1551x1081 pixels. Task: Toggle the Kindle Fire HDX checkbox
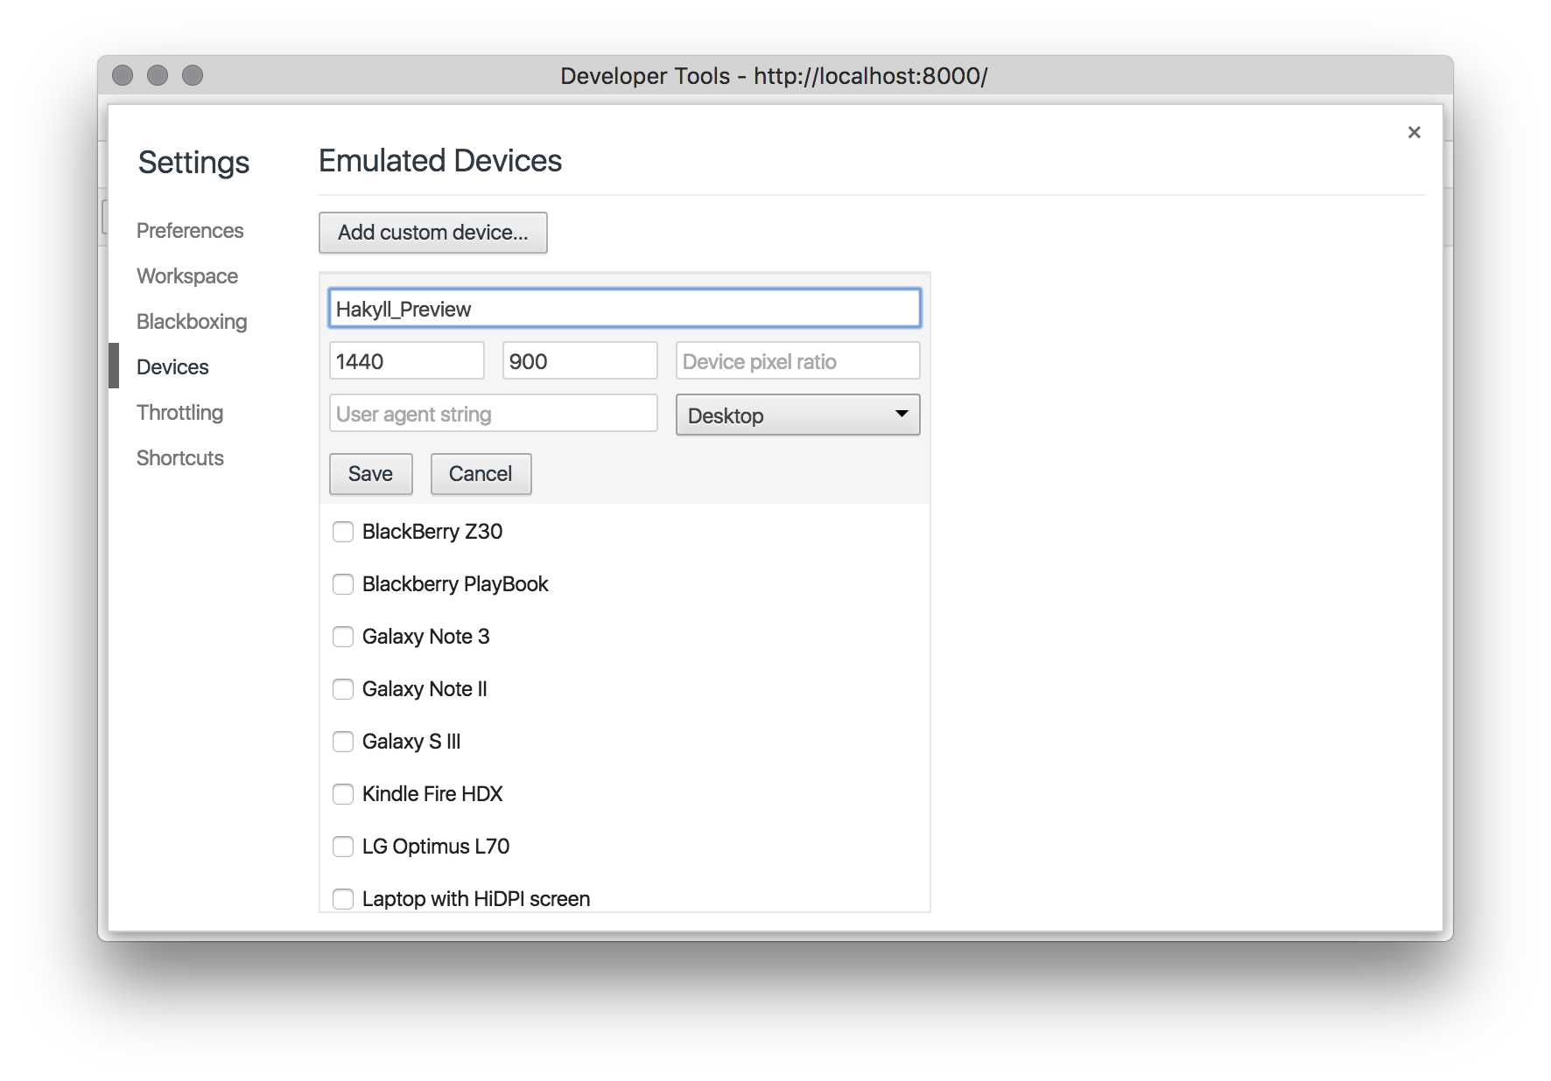(343, 794)
